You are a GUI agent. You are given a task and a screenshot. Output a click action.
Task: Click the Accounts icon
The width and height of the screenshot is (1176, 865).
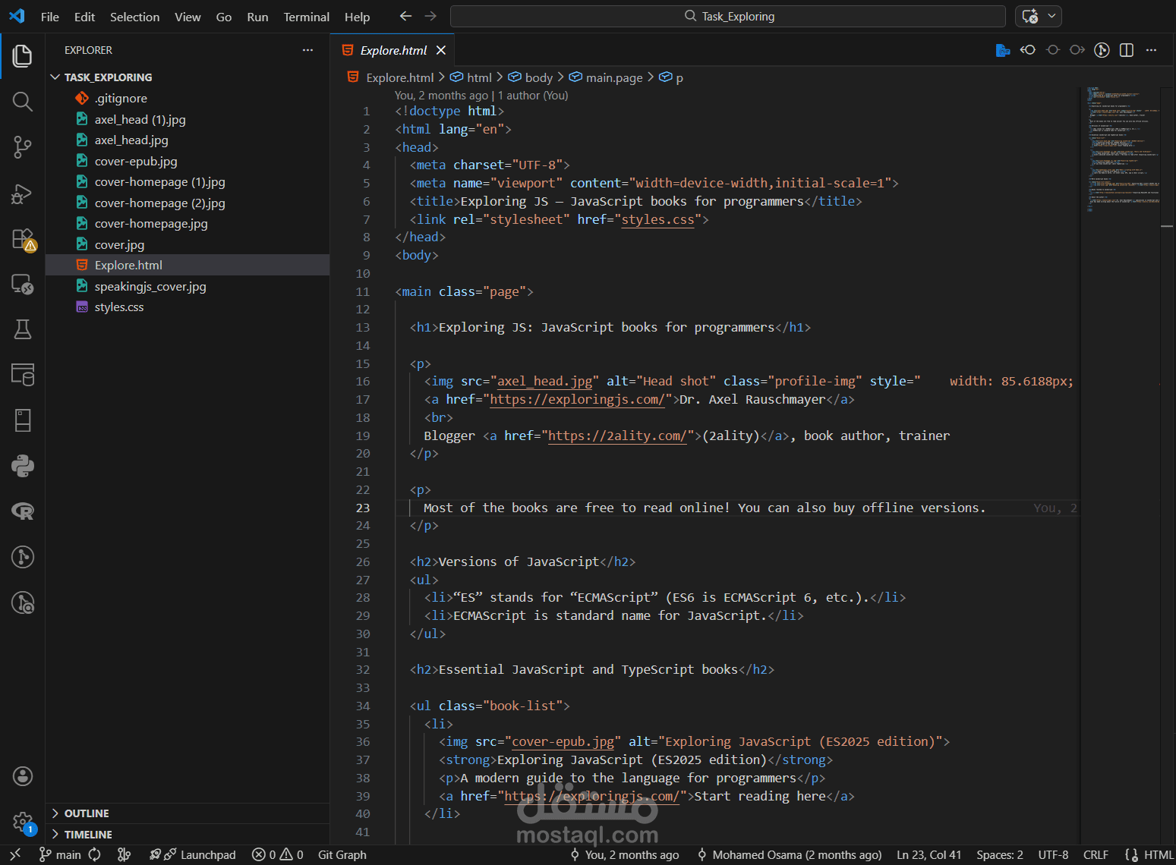click(x=23, y=776)
